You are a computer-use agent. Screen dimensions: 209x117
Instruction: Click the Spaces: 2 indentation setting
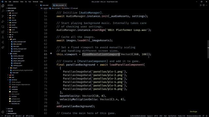coord(150,116)
